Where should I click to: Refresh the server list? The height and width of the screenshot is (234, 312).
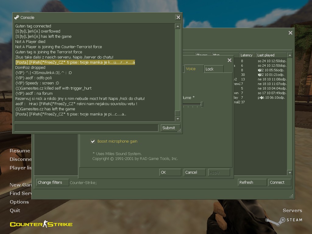pos(252,183)
